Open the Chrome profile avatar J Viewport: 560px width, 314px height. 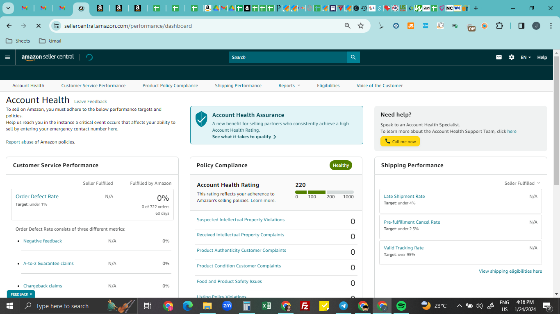[536, 26]
